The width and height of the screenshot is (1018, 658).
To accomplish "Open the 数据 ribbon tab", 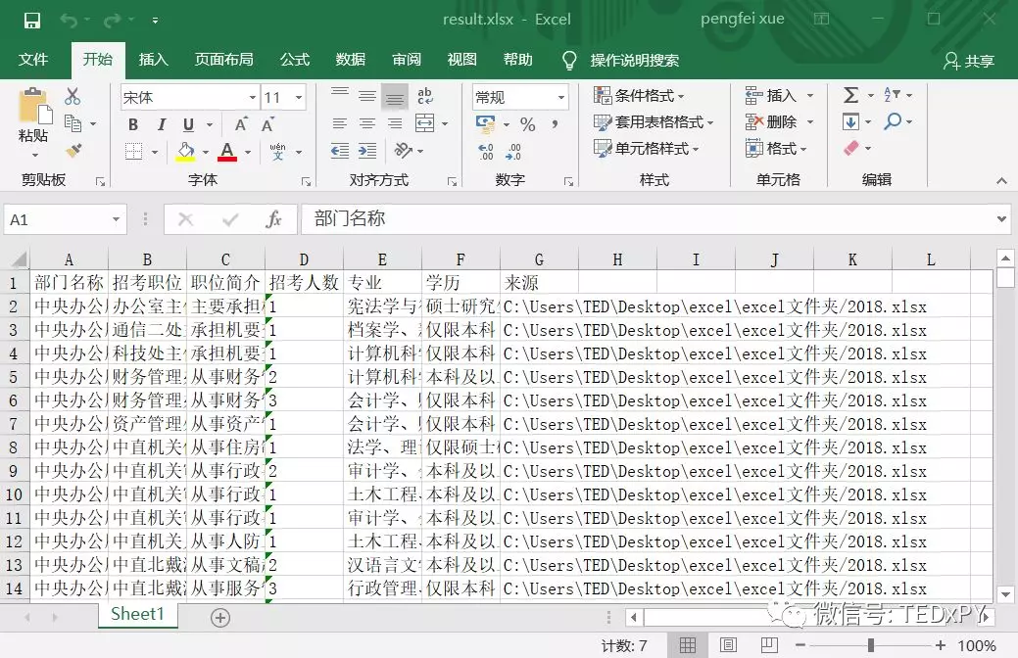I will tap(350, 60).
